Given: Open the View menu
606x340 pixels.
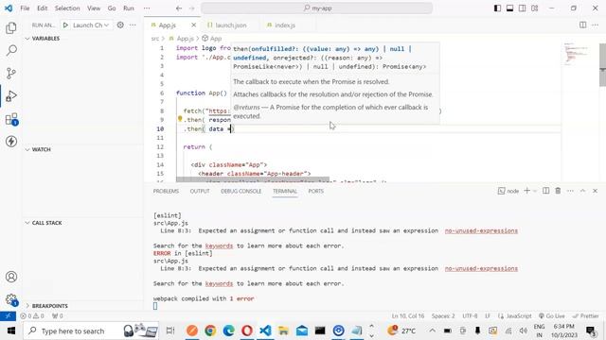Looking at the screenshot, I should point(94,8).
